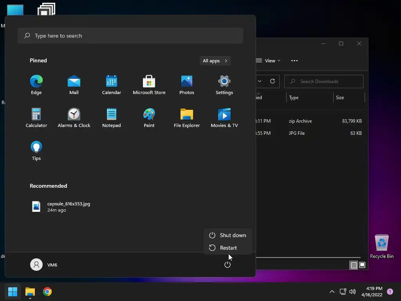Open the See more ellipsis in File Explorer
The width and height of the screenshot is (401, 301).
point(294,61)
